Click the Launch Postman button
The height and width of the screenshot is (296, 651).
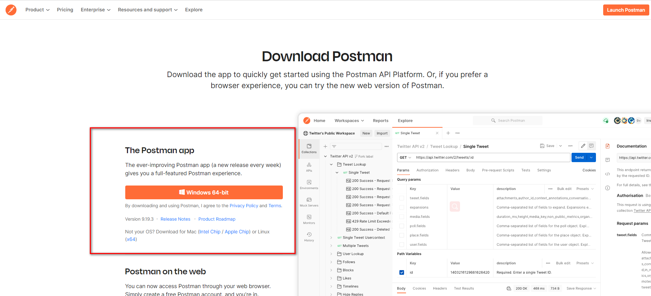point(626,10)
